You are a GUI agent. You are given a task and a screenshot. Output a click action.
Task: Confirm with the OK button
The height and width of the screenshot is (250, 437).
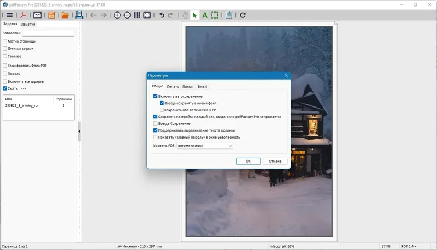point(248,161)
